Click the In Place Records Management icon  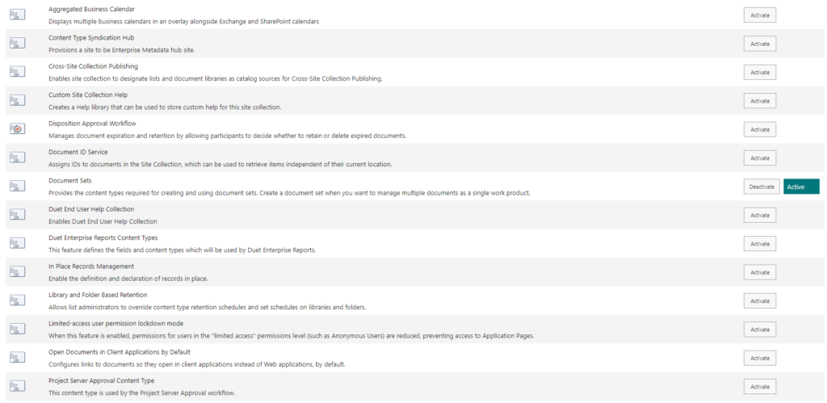(x=18, y=271)
